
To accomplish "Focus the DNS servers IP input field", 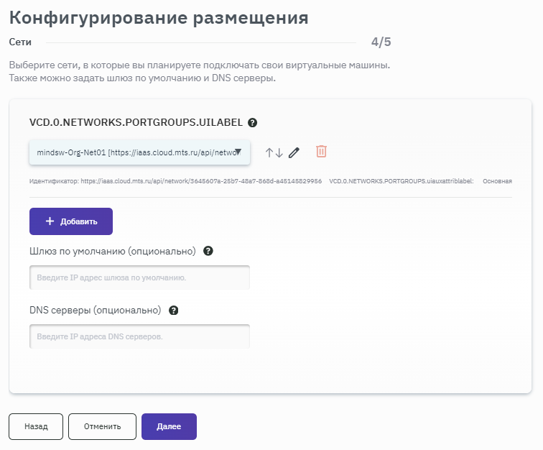I will point(139,336).
